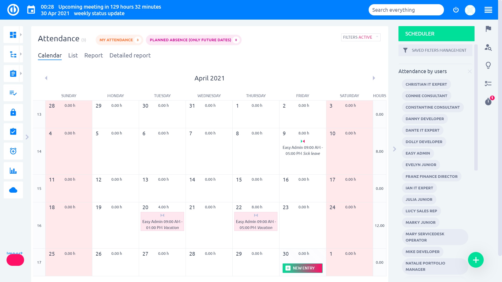
Task: Switch to the Detailed report tab
Action: (x=130, y=55)
